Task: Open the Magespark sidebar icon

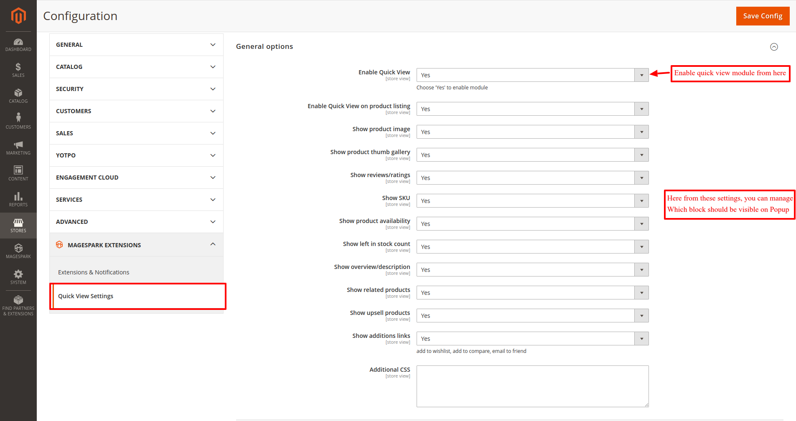Action: tap(18, 248)
